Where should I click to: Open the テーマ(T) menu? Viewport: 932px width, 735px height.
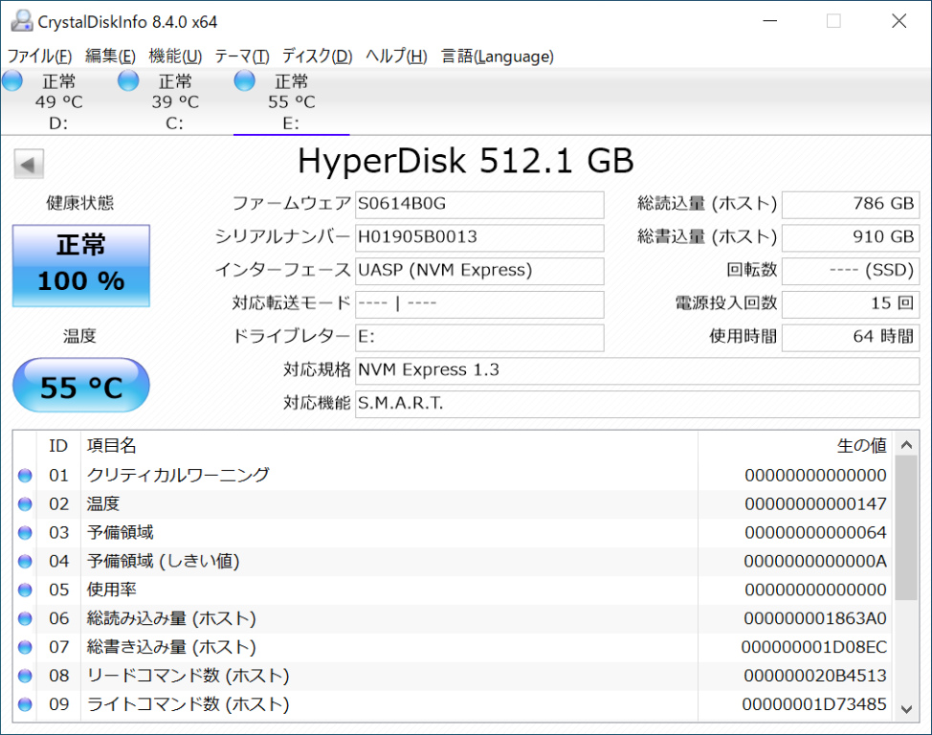(241, 56)
